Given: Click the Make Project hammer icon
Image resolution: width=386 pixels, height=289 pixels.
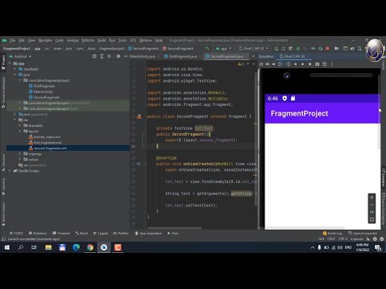Looking at the screenshot, I should click(x=207, y=48).
